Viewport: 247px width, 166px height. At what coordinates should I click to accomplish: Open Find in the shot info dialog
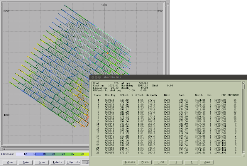(x=160, y=163)
